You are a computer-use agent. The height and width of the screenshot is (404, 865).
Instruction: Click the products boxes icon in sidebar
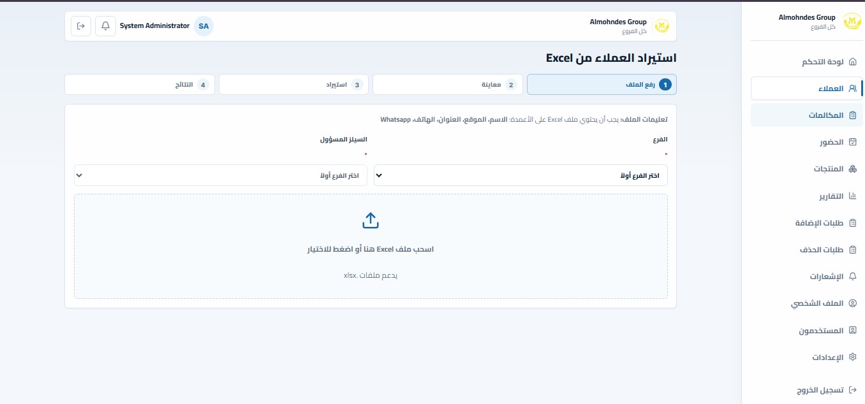pyautogui.click(x=853, y=169)
